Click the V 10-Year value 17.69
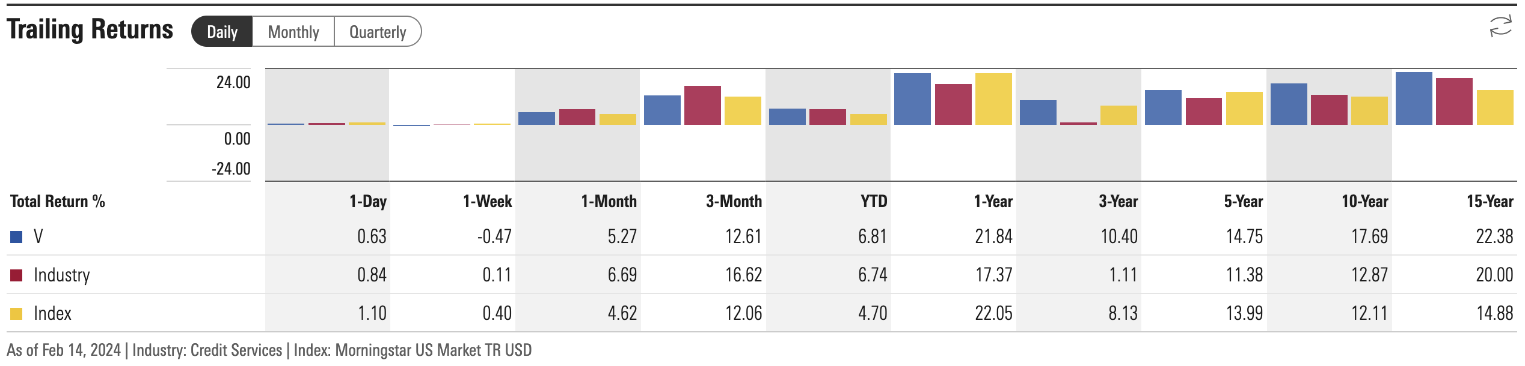The image size is (1525, 366). [1369, 237]
